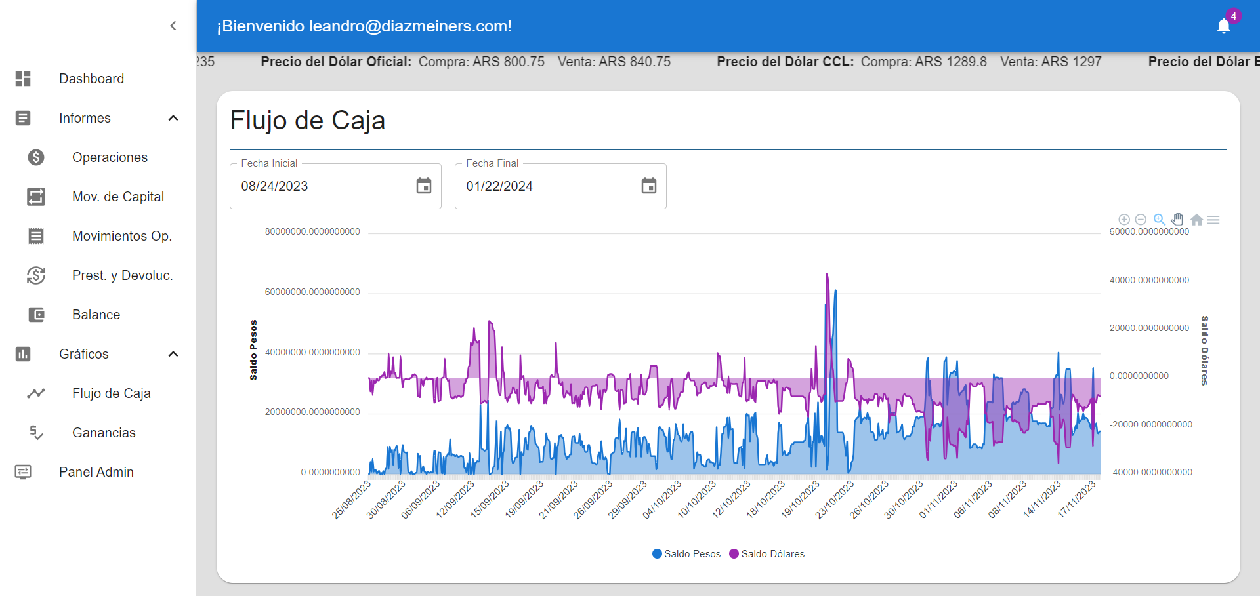Click the Balance wallet icon

36,315
